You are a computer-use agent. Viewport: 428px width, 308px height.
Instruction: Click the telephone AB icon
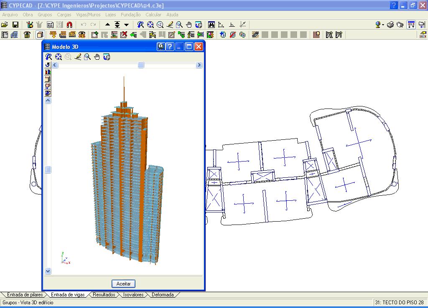[x=27, y=35]
